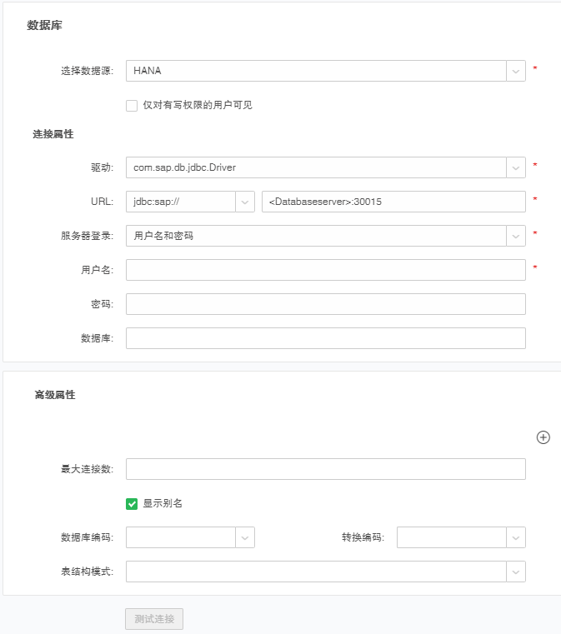Expand the 驱动 driver dropdown arrow
Image resolution: width=561 pixels, height=634 pixels.
[515, 167]
